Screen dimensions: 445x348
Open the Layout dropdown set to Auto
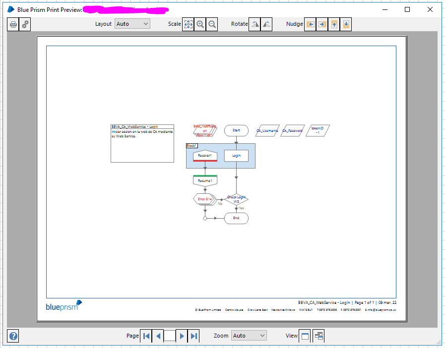(132, 24)
